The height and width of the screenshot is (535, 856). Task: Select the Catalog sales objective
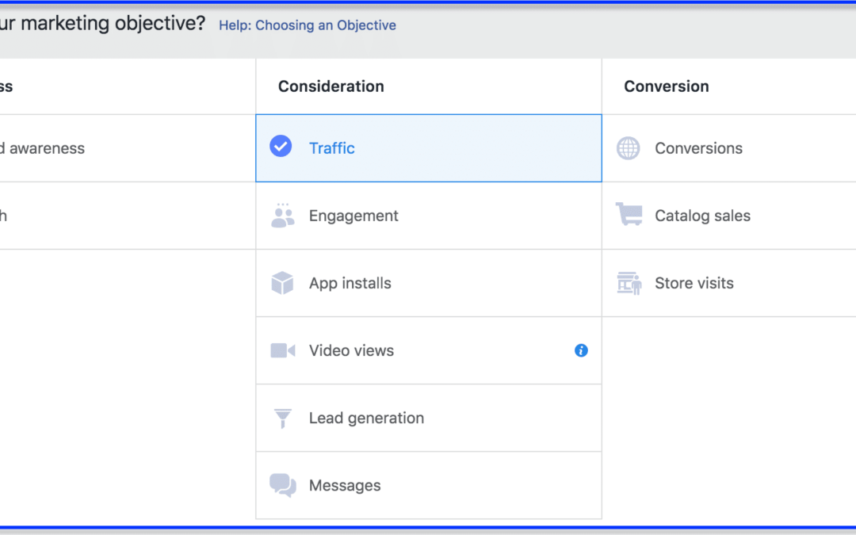click(x=729, y=216)
